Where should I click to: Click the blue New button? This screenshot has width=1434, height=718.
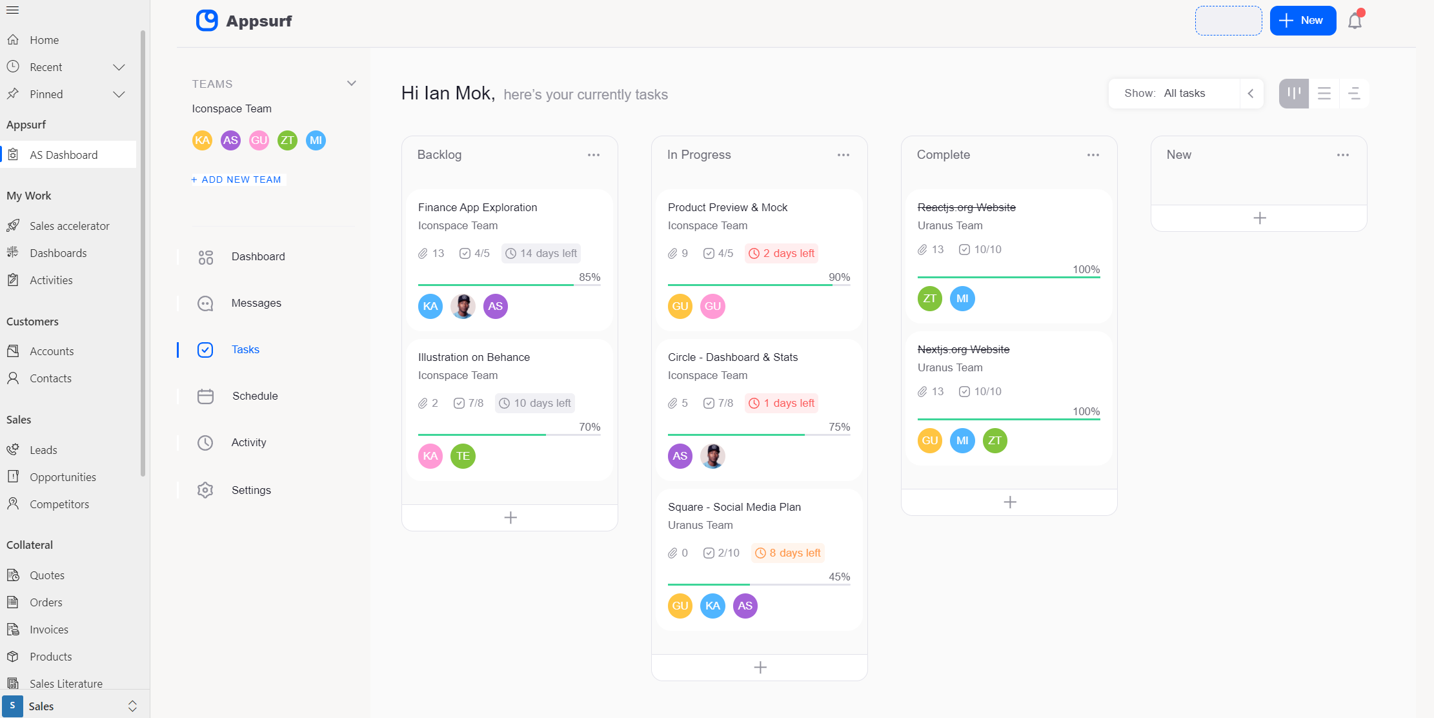[x=1300, y=20]
